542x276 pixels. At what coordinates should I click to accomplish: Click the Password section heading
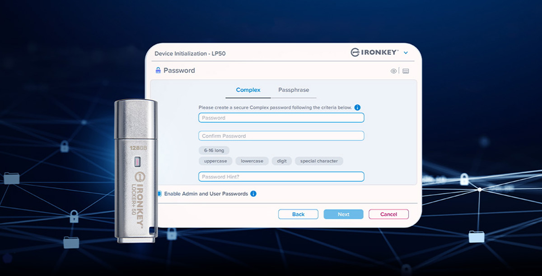[179, 71]
